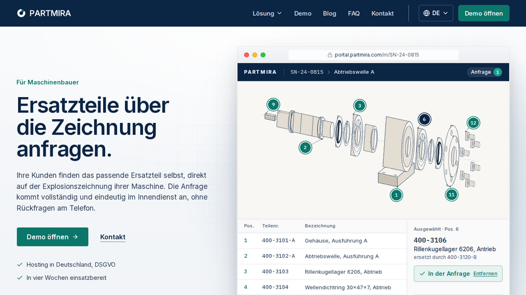Click the ersetzt durch 400-3120-B note

click(x=445, y=257)
